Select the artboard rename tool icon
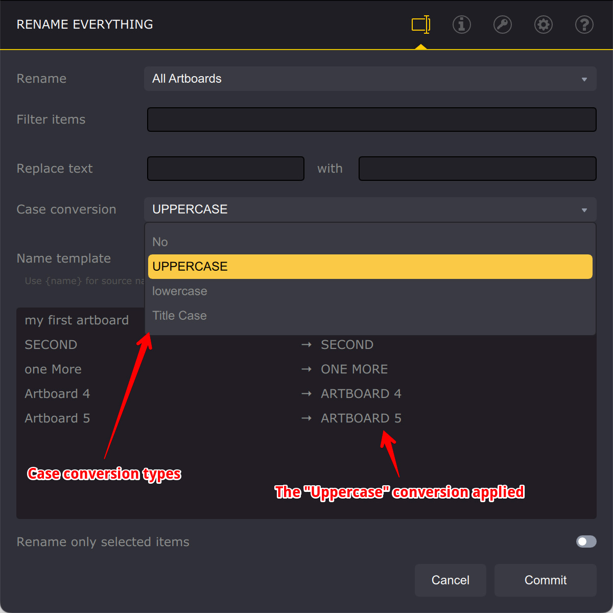This screenshot has width=613, height=613. [420, 25]
